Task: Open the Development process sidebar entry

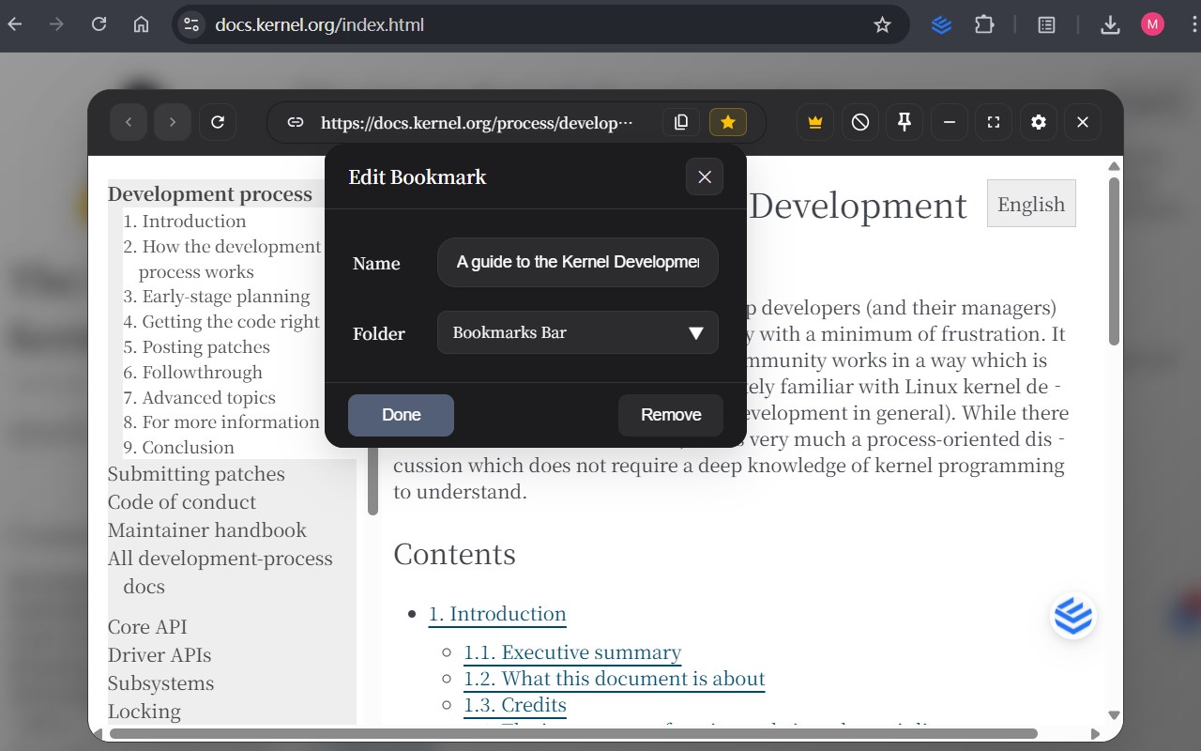Action: click(210, 194)
